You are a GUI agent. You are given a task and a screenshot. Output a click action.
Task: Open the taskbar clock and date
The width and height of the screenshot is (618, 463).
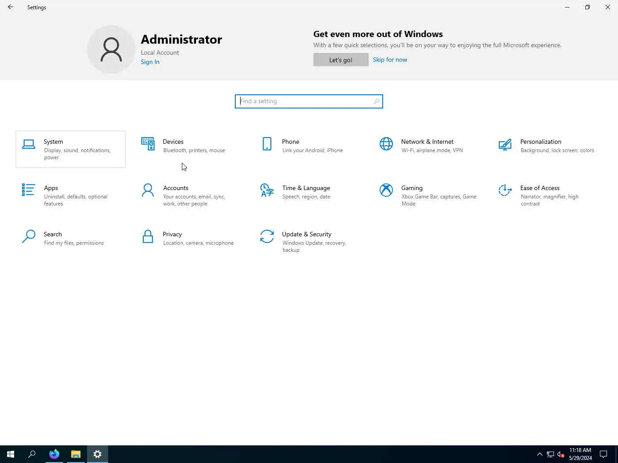point(580,454)
